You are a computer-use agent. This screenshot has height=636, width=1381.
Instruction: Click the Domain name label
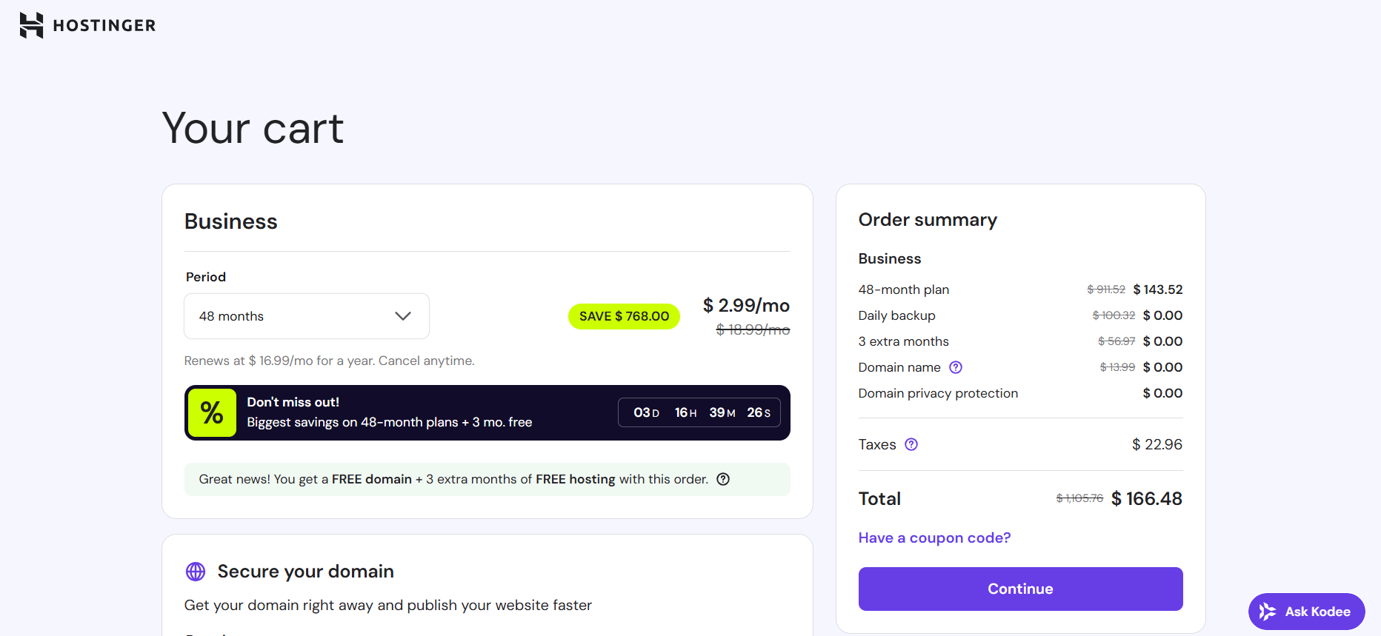click(899, 367)
